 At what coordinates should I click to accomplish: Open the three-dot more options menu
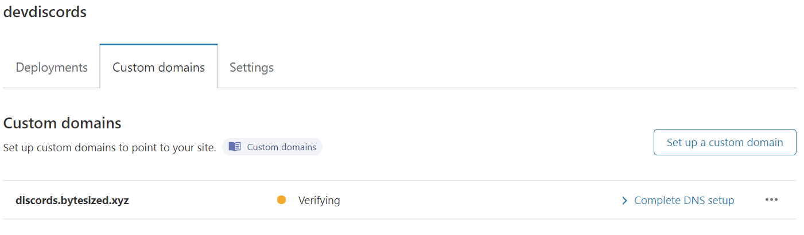pyautogui.click(x=771, y=200)
